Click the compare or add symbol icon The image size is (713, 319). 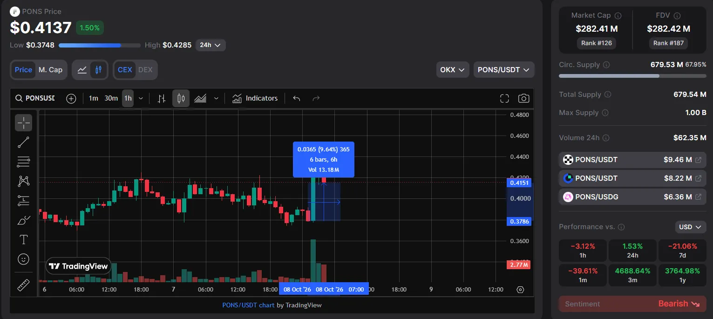[71, 98]
